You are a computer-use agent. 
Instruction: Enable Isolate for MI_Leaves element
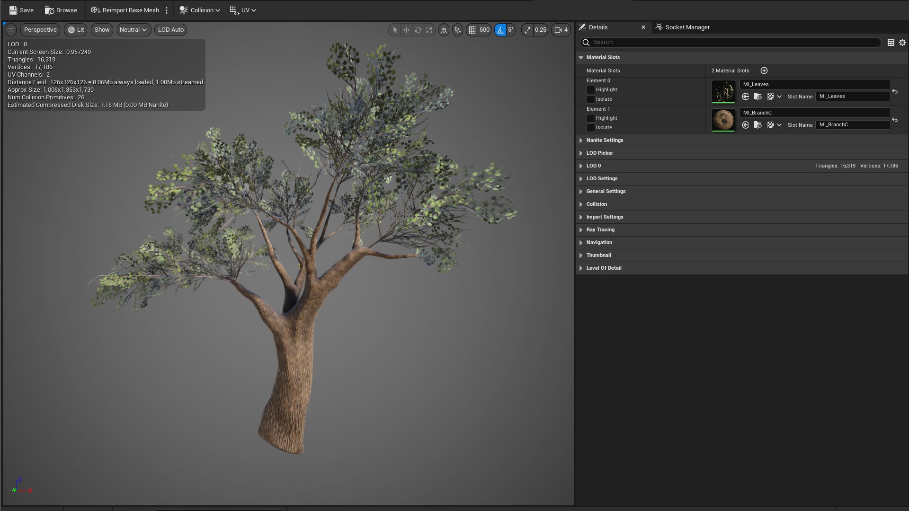590,99
